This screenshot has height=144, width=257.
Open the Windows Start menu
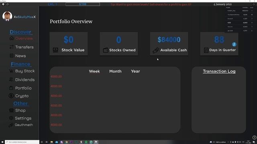point(2,142)
